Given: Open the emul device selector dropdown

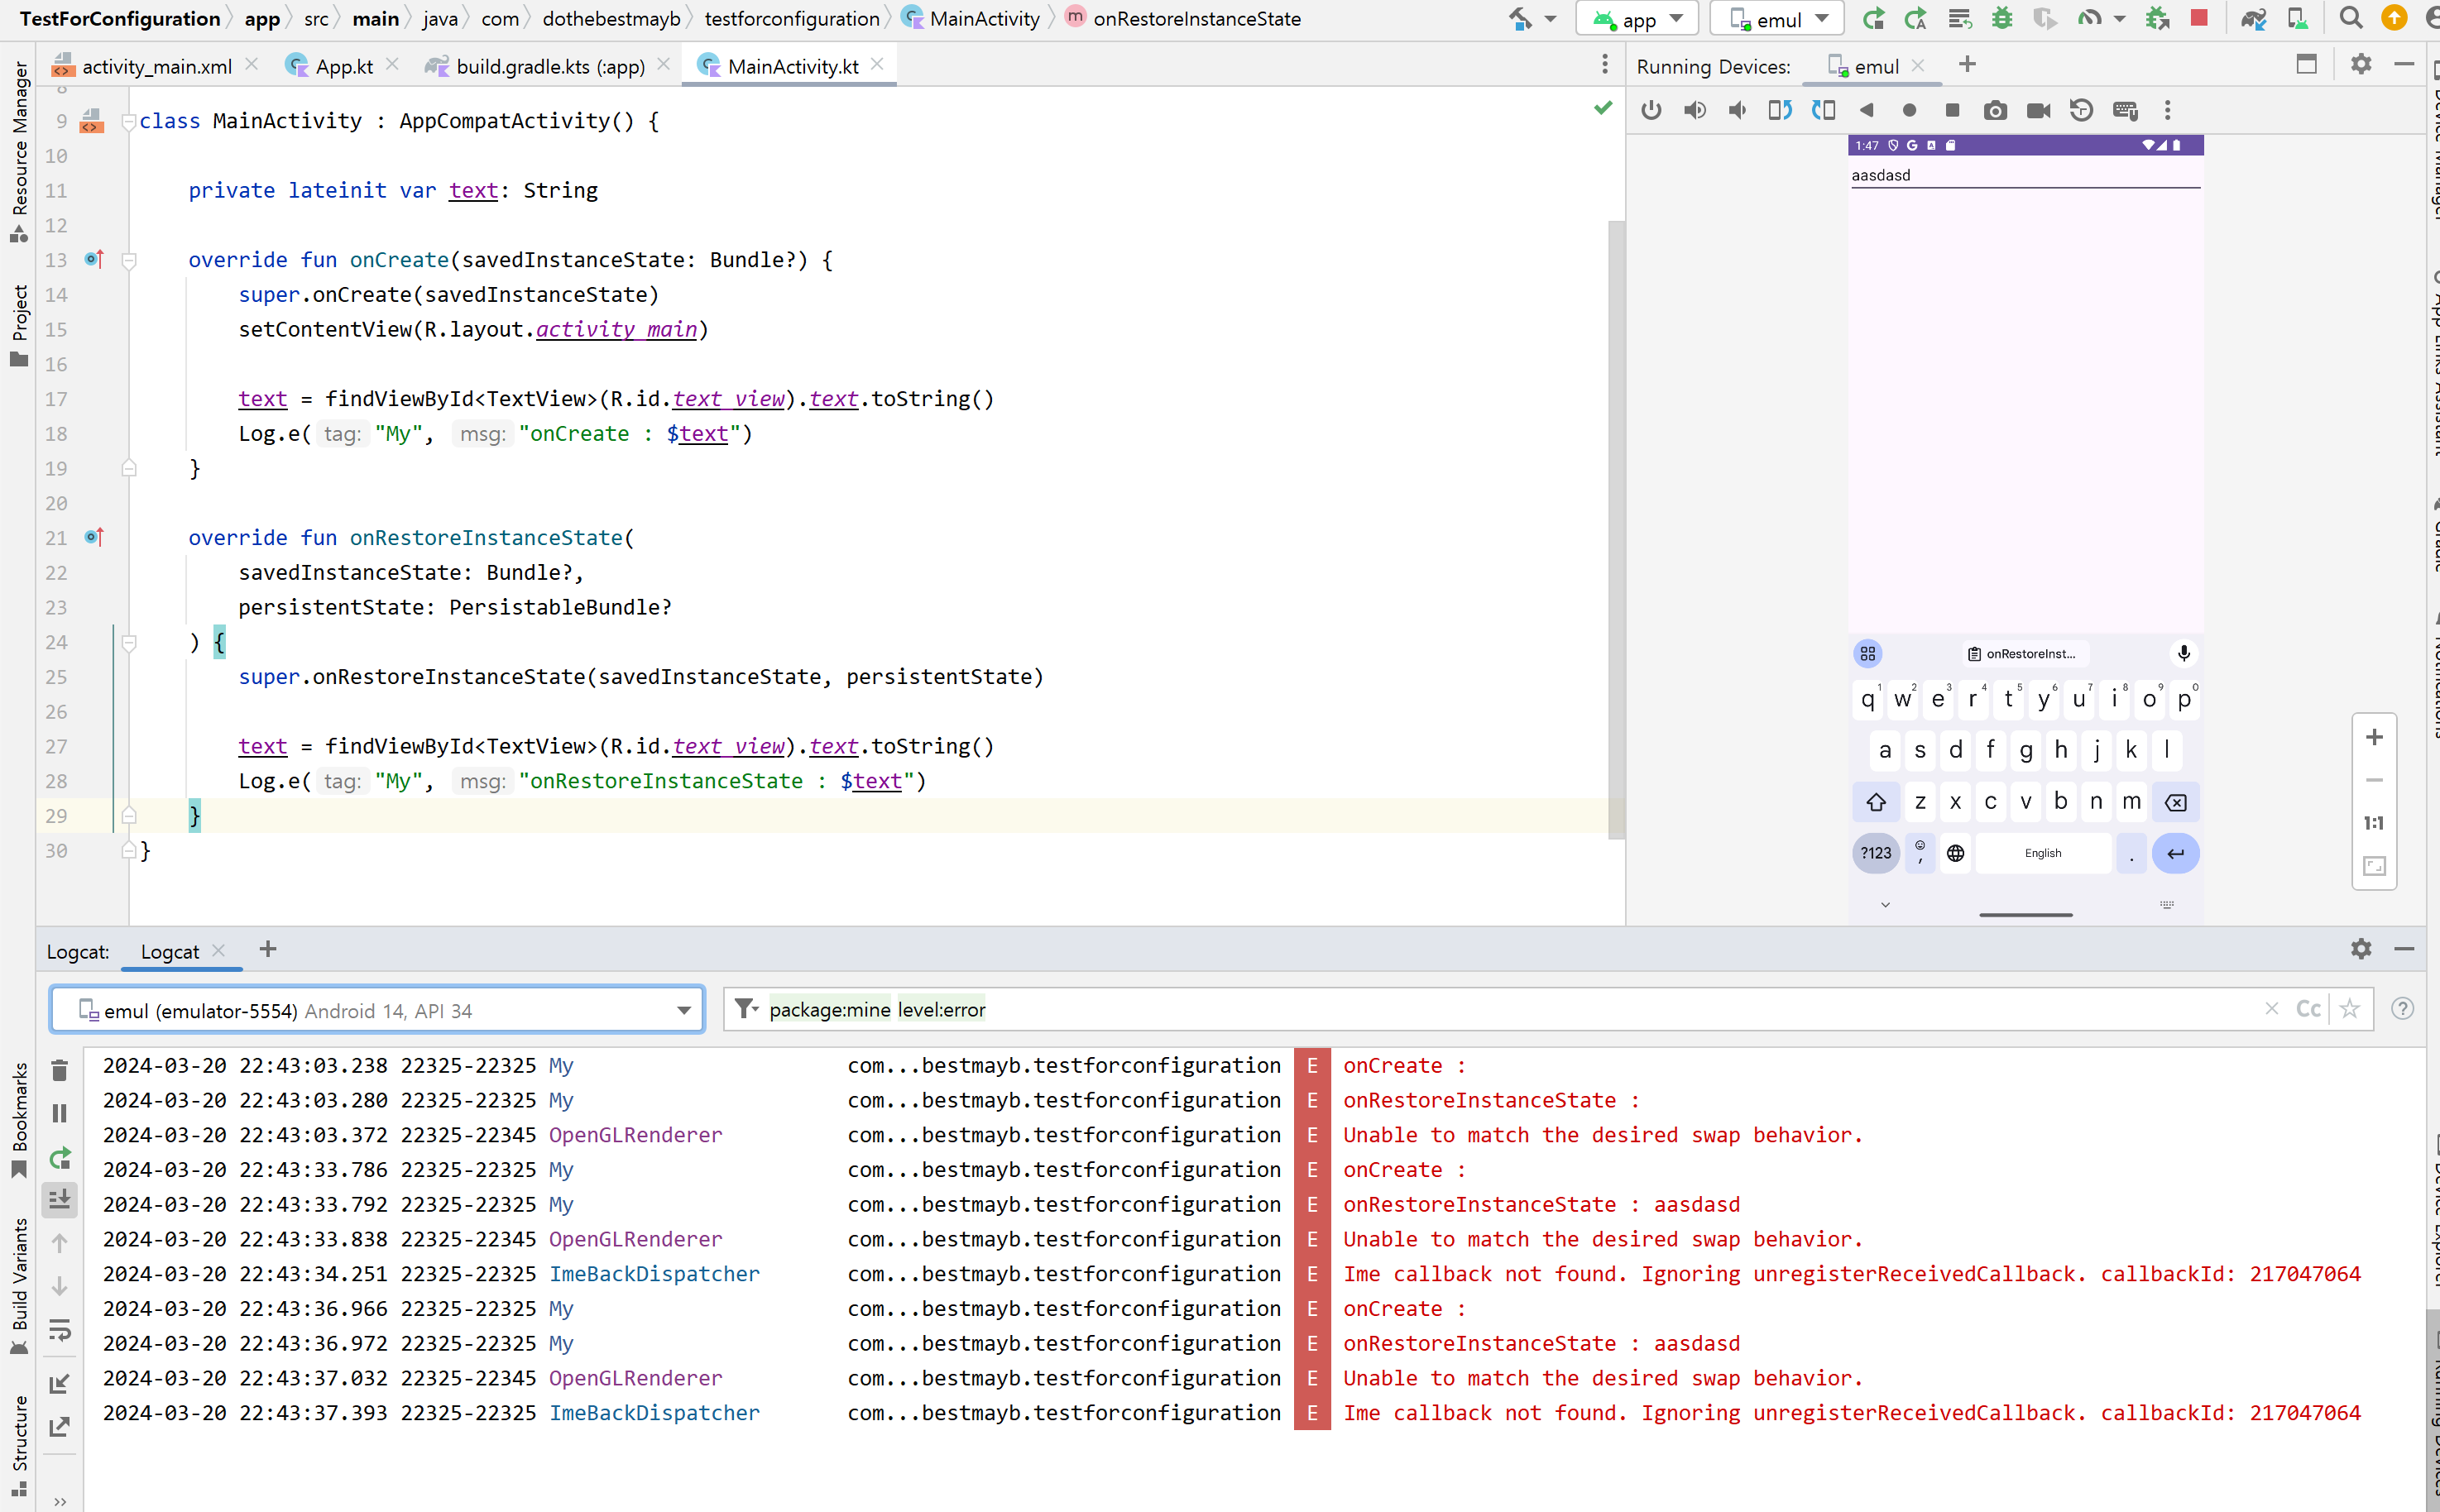Looking at the screenshot, I should [x=1779, y=18].
